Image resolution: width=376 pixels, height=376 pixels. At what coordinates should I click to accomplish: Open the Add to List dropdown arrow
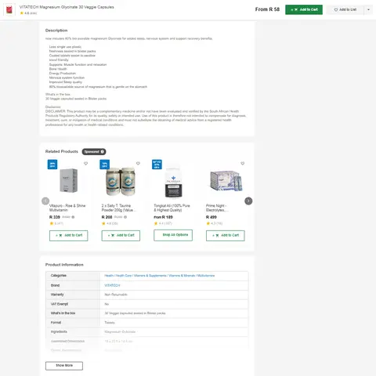(368, 9)
